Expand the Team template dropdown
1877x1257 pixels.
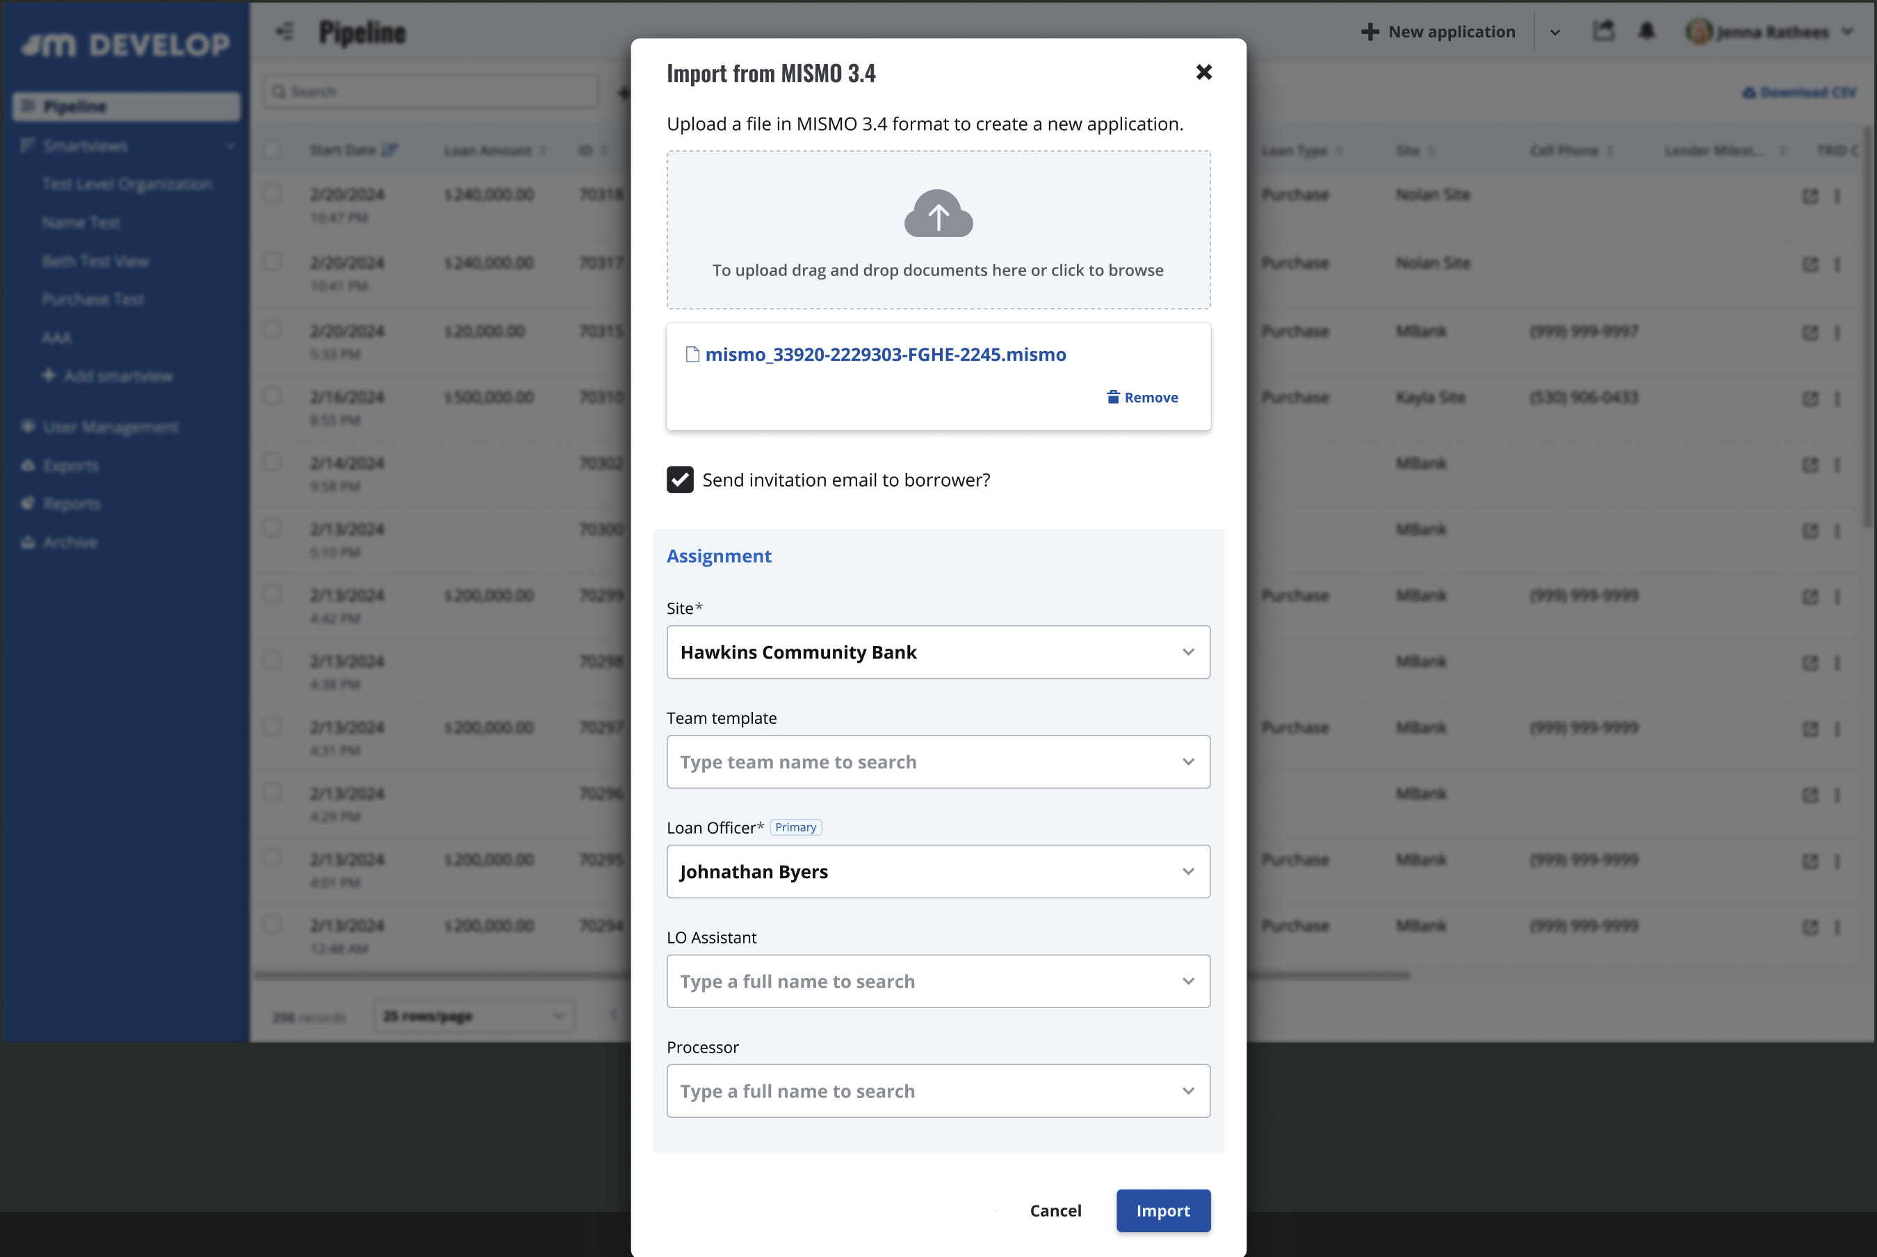1187,761
